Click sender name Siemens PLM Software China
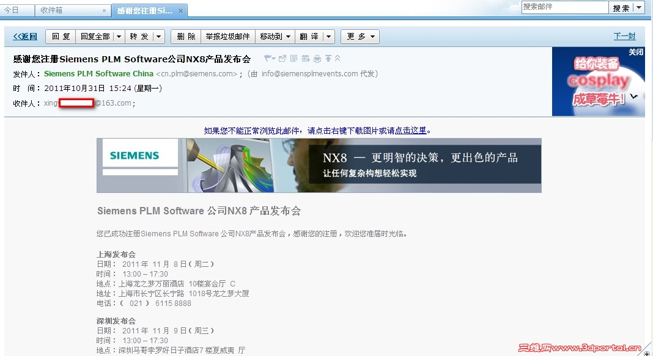 tap(98, 74)
